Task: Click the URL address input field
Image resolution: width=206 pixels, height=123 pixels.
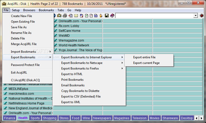Action: pyautogui.click(x=154, y=16)
